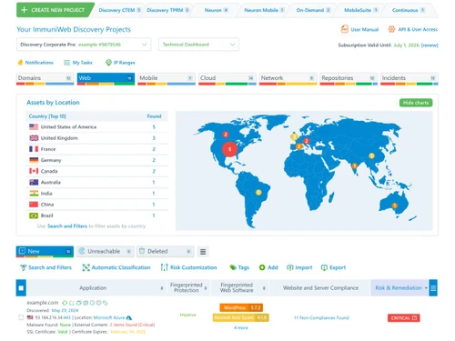
Task: Open the Neuron tab
Action: [216, 10]
